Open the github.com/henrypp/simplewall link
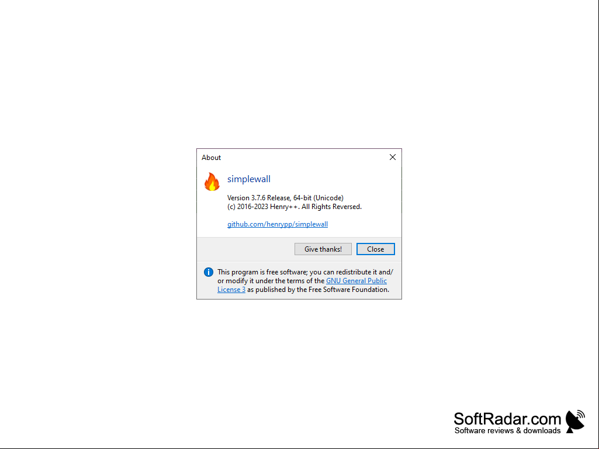Viewport: 599px width, 449px height. [x=278, y=224]
